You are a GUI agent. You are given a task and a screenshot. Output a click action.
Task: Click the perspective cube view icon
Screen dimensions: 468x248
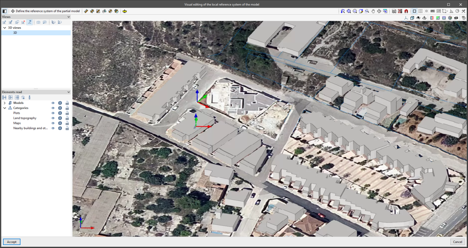(x=412, y=18)
